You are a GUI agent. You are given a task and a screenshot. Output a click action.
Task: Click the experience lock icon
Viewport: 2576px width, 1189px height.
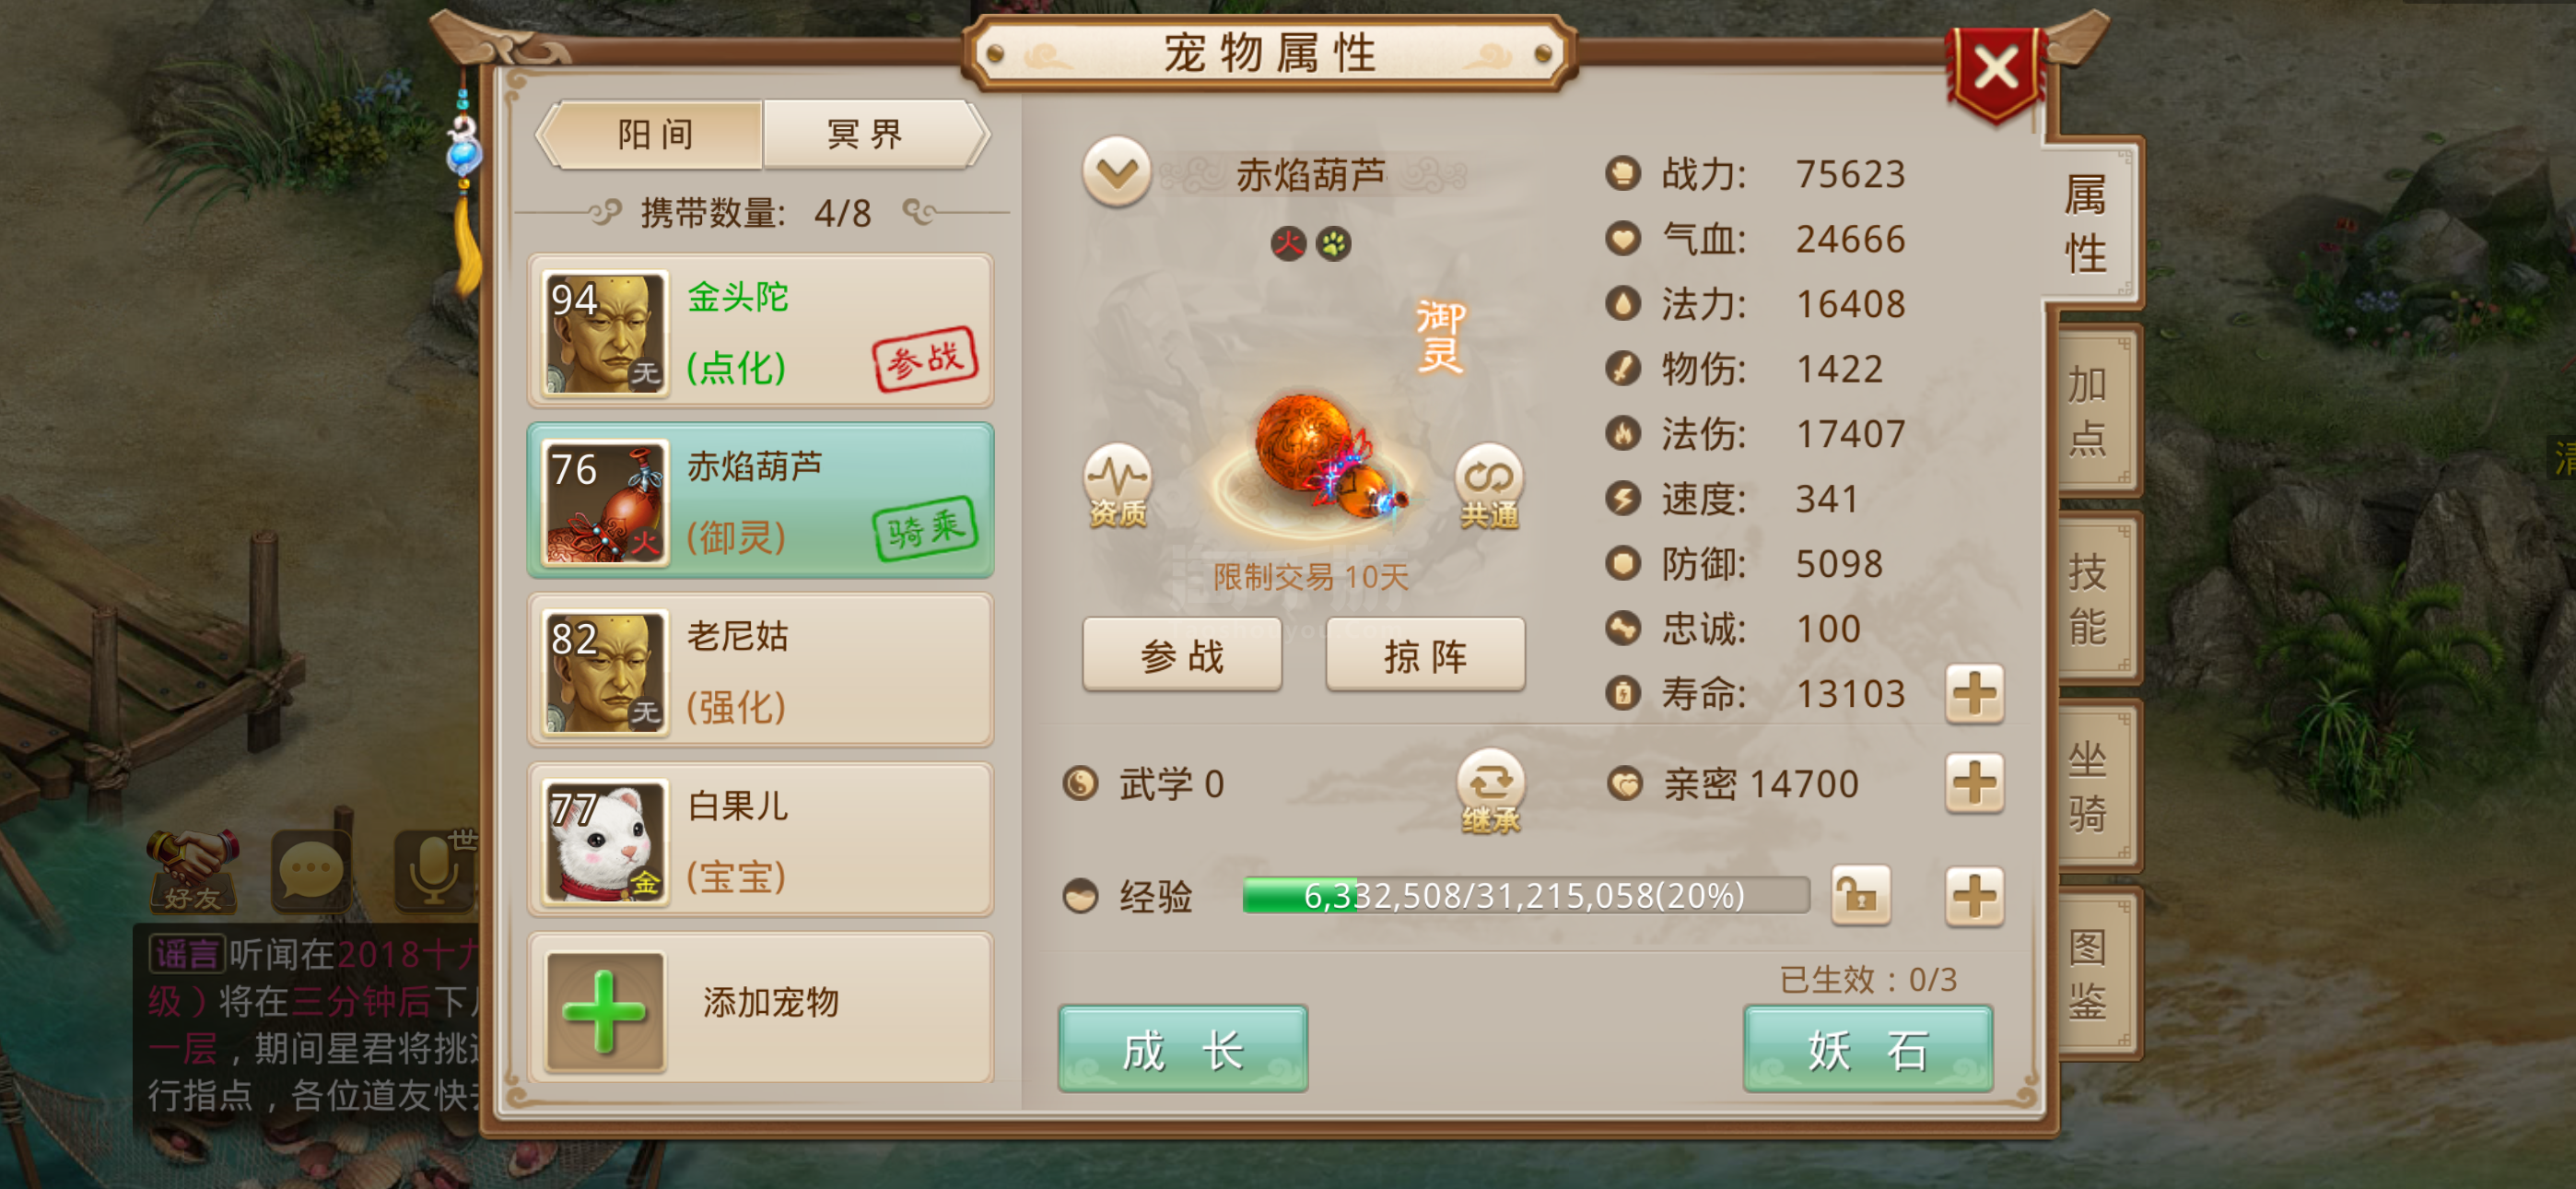(1860, 895)
